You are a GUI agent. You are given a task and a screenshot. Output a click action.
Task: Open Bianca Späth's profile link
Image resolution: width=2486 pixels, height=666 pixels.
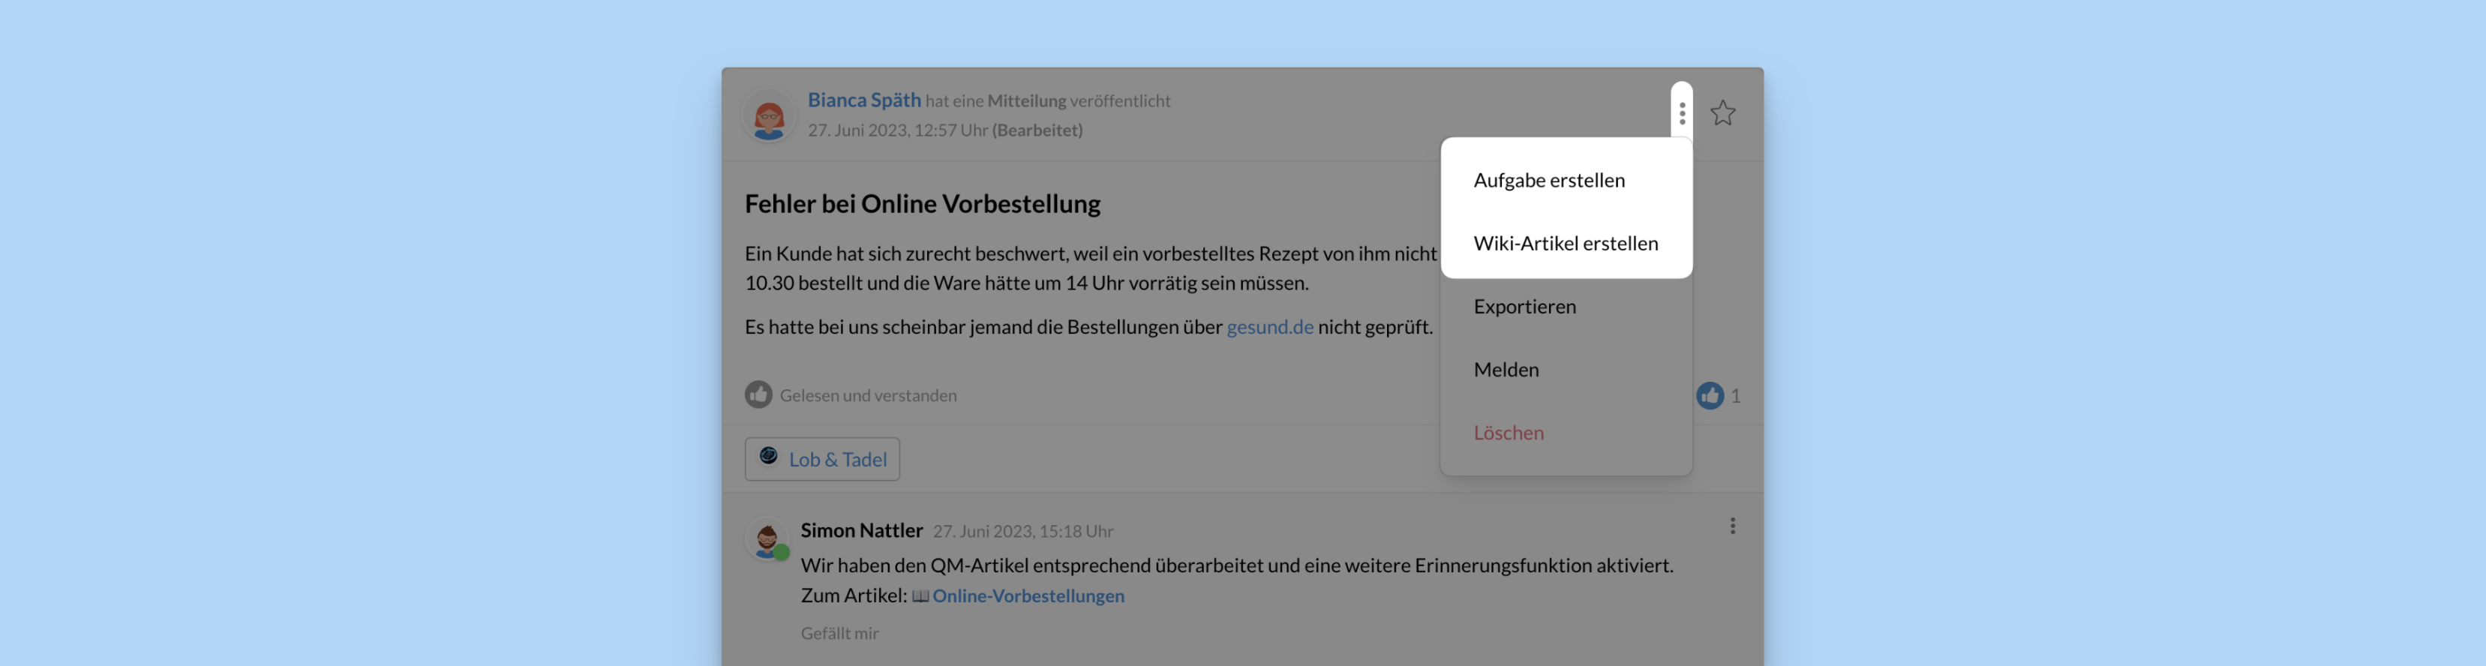(x=863, y=100)
